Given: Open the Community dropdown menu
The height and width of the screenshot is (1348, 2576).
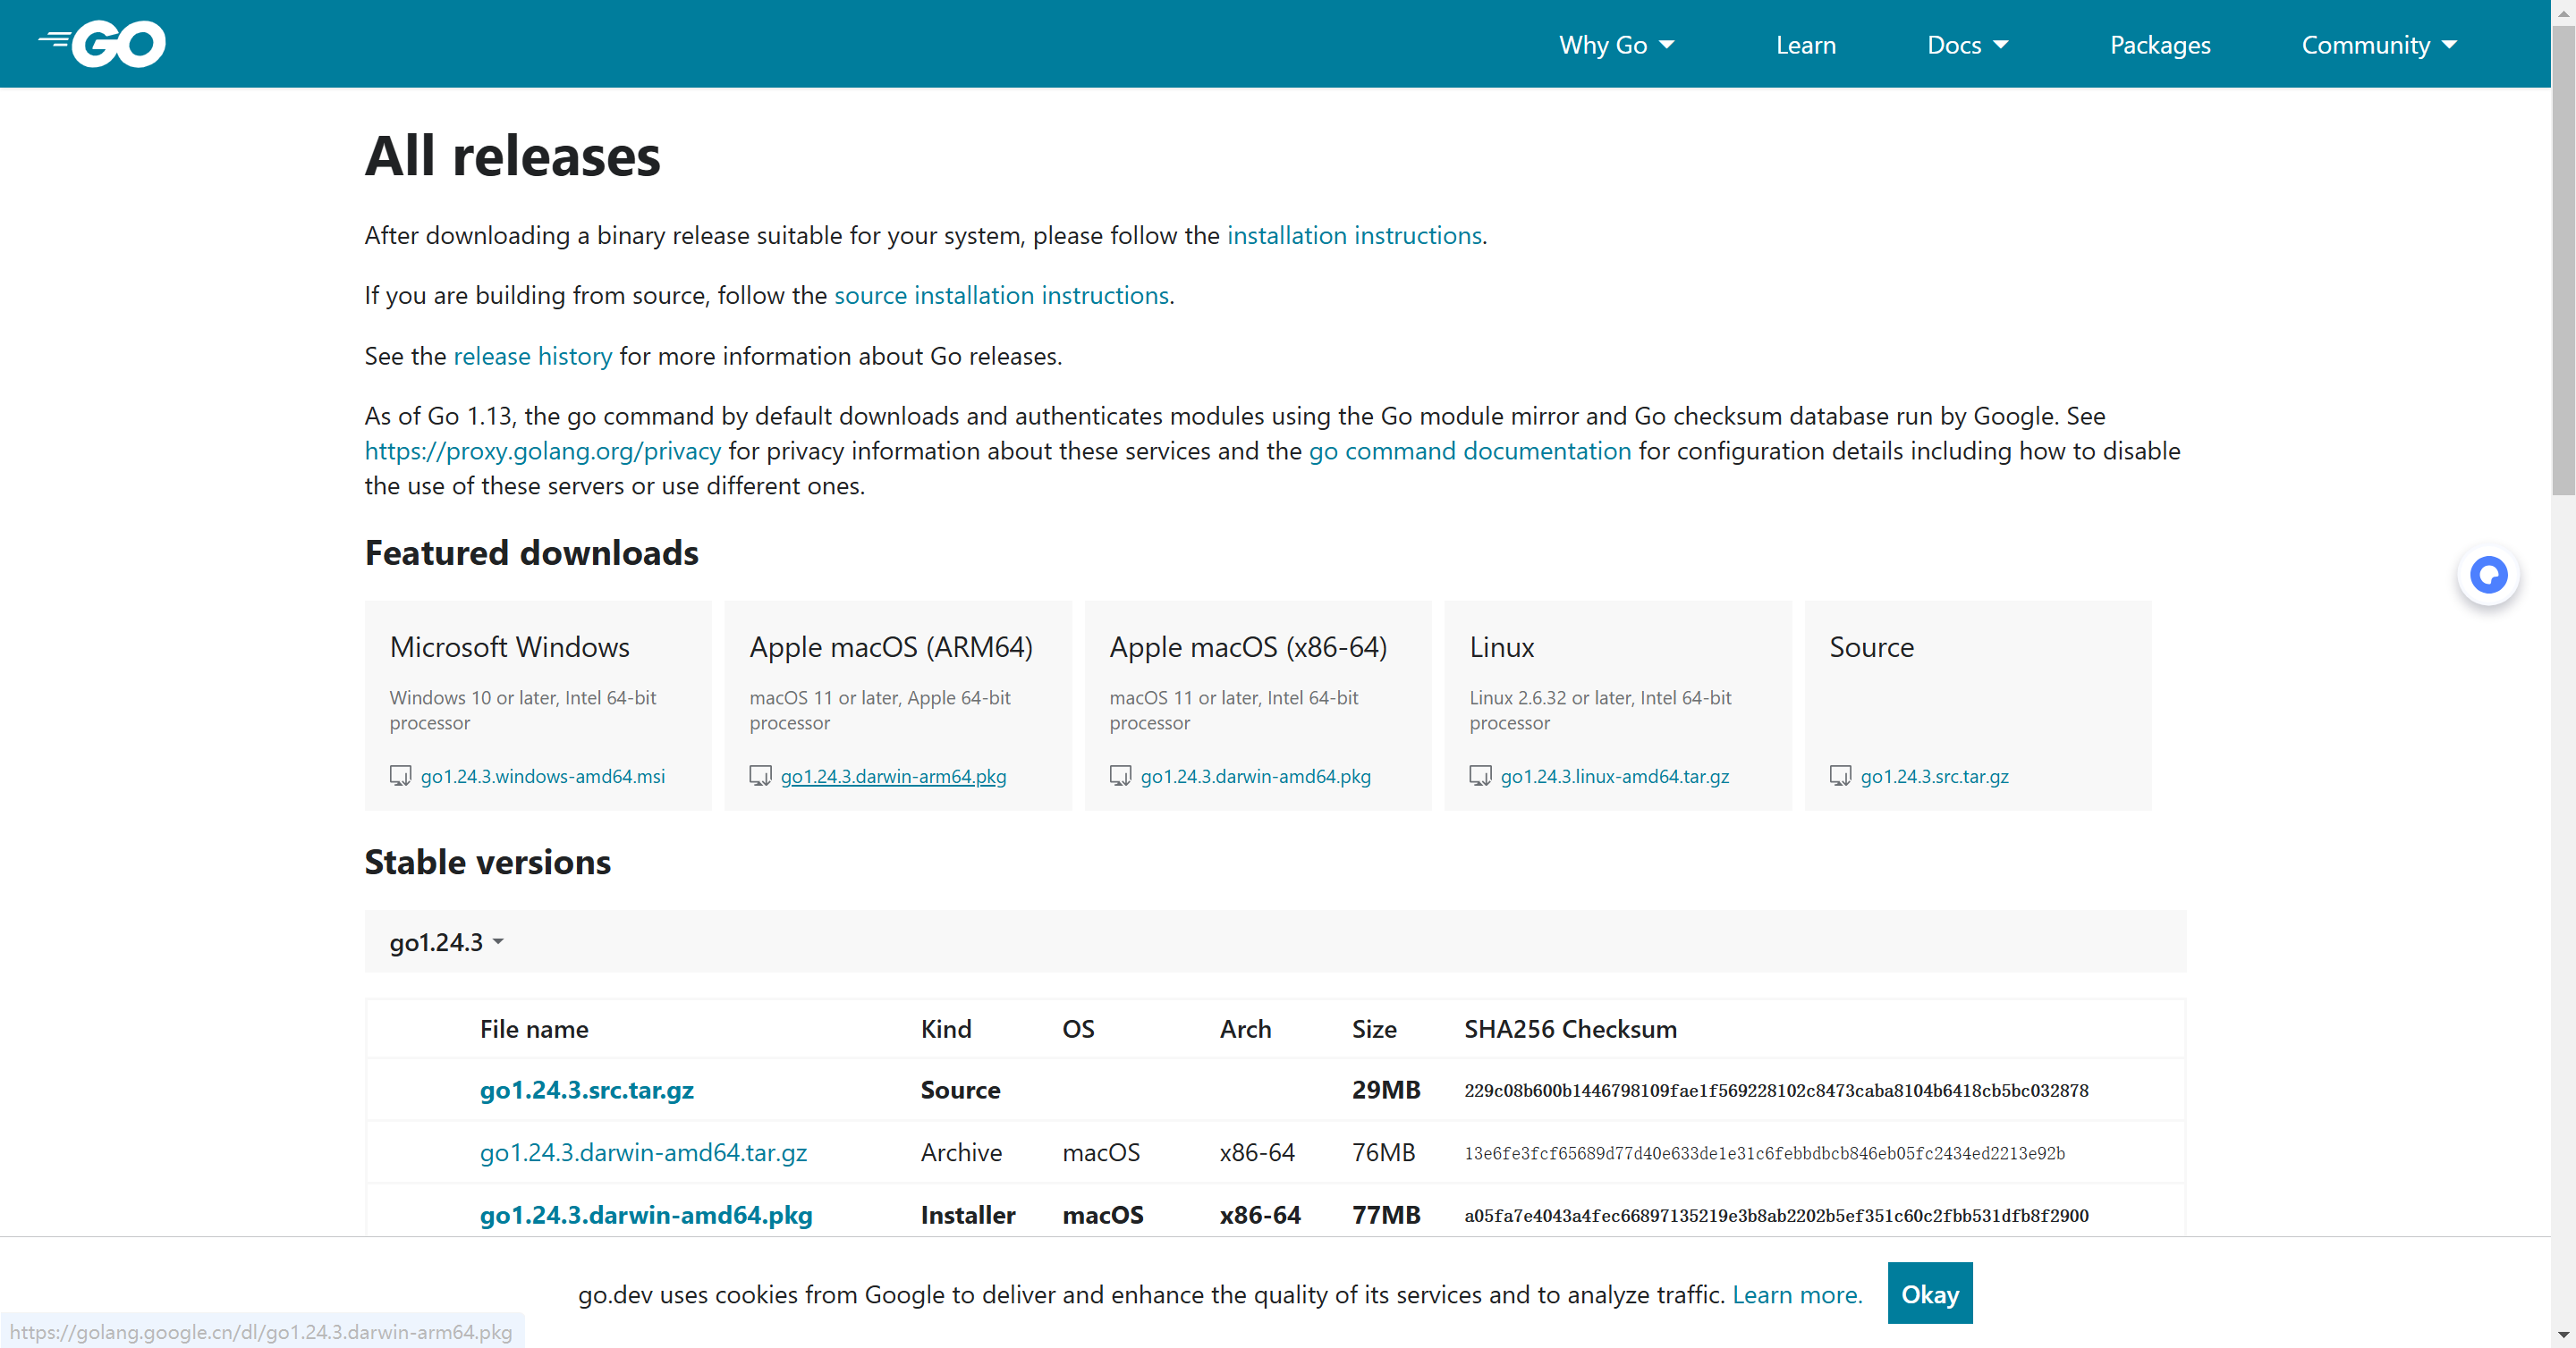Looking at the screenshot, I should pos(2378,45).
